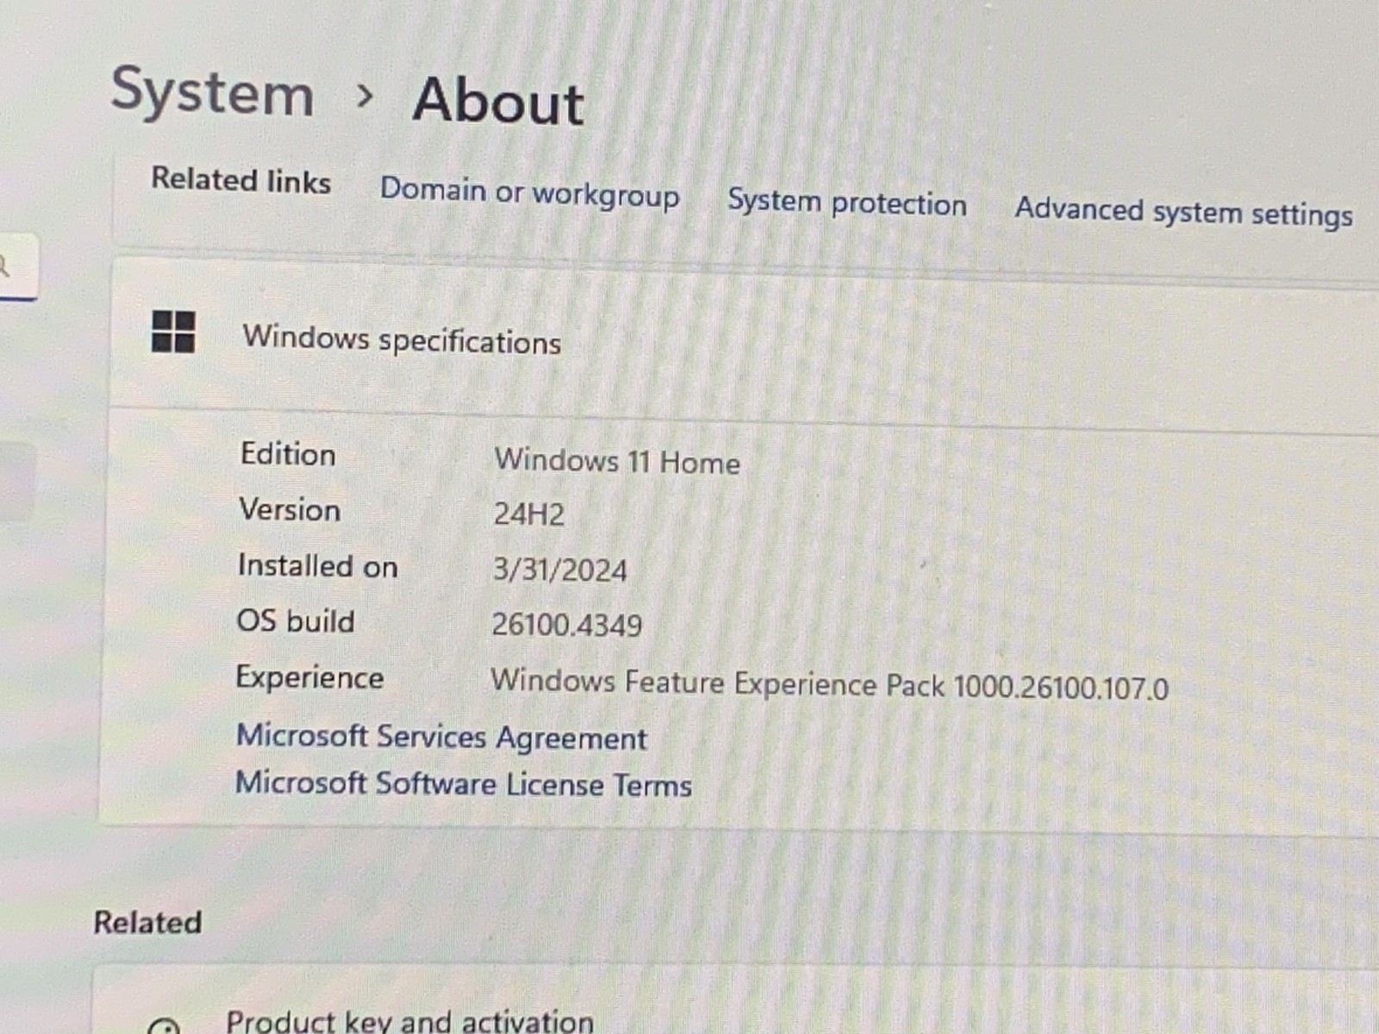This screenshot has height=1034, width=1379.
Task: Select the Windows 11 Home edition value
Action: click(x=617, y=461)
